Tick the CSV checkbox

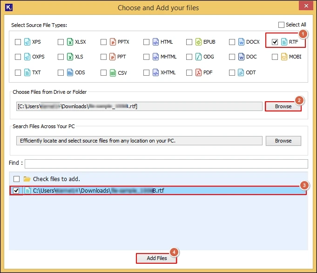click(x=103, y=72)
